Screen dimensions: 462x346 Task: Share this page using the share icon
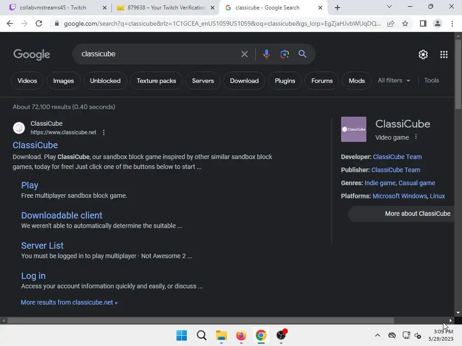391,23
